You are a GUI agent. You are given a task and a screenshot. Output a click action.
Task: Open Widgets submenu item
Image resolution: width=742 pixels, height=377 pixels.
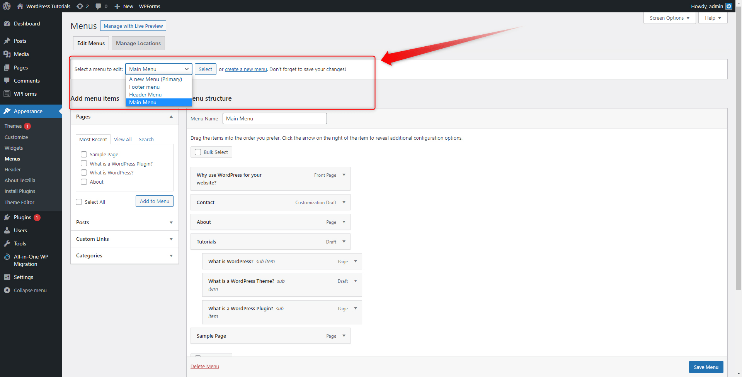(14, 148)
